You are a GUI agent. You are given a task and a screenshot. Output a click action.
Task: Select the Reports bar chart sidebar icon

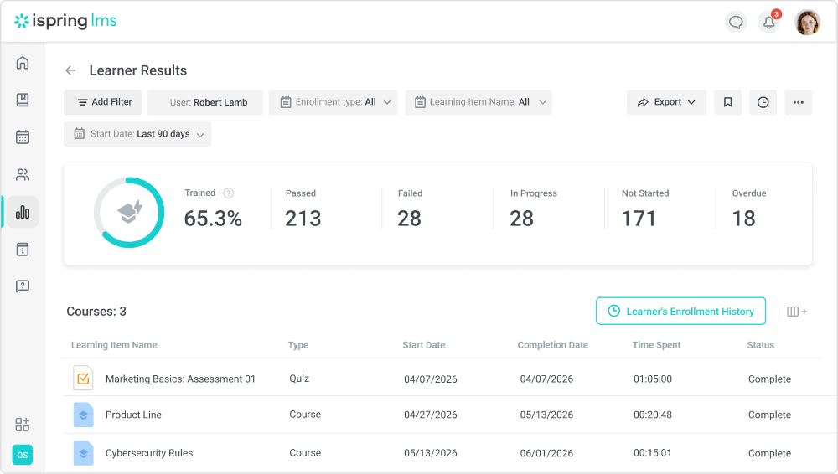point(23,212)
